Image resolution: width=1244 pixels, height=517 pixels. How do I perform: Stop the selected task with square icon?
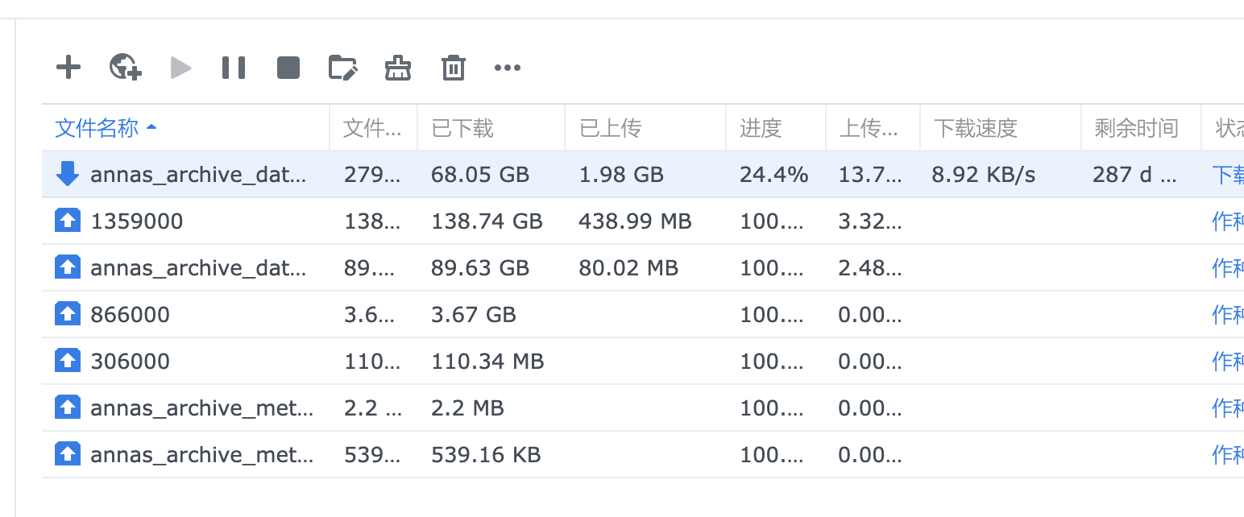tap(288, 68)
